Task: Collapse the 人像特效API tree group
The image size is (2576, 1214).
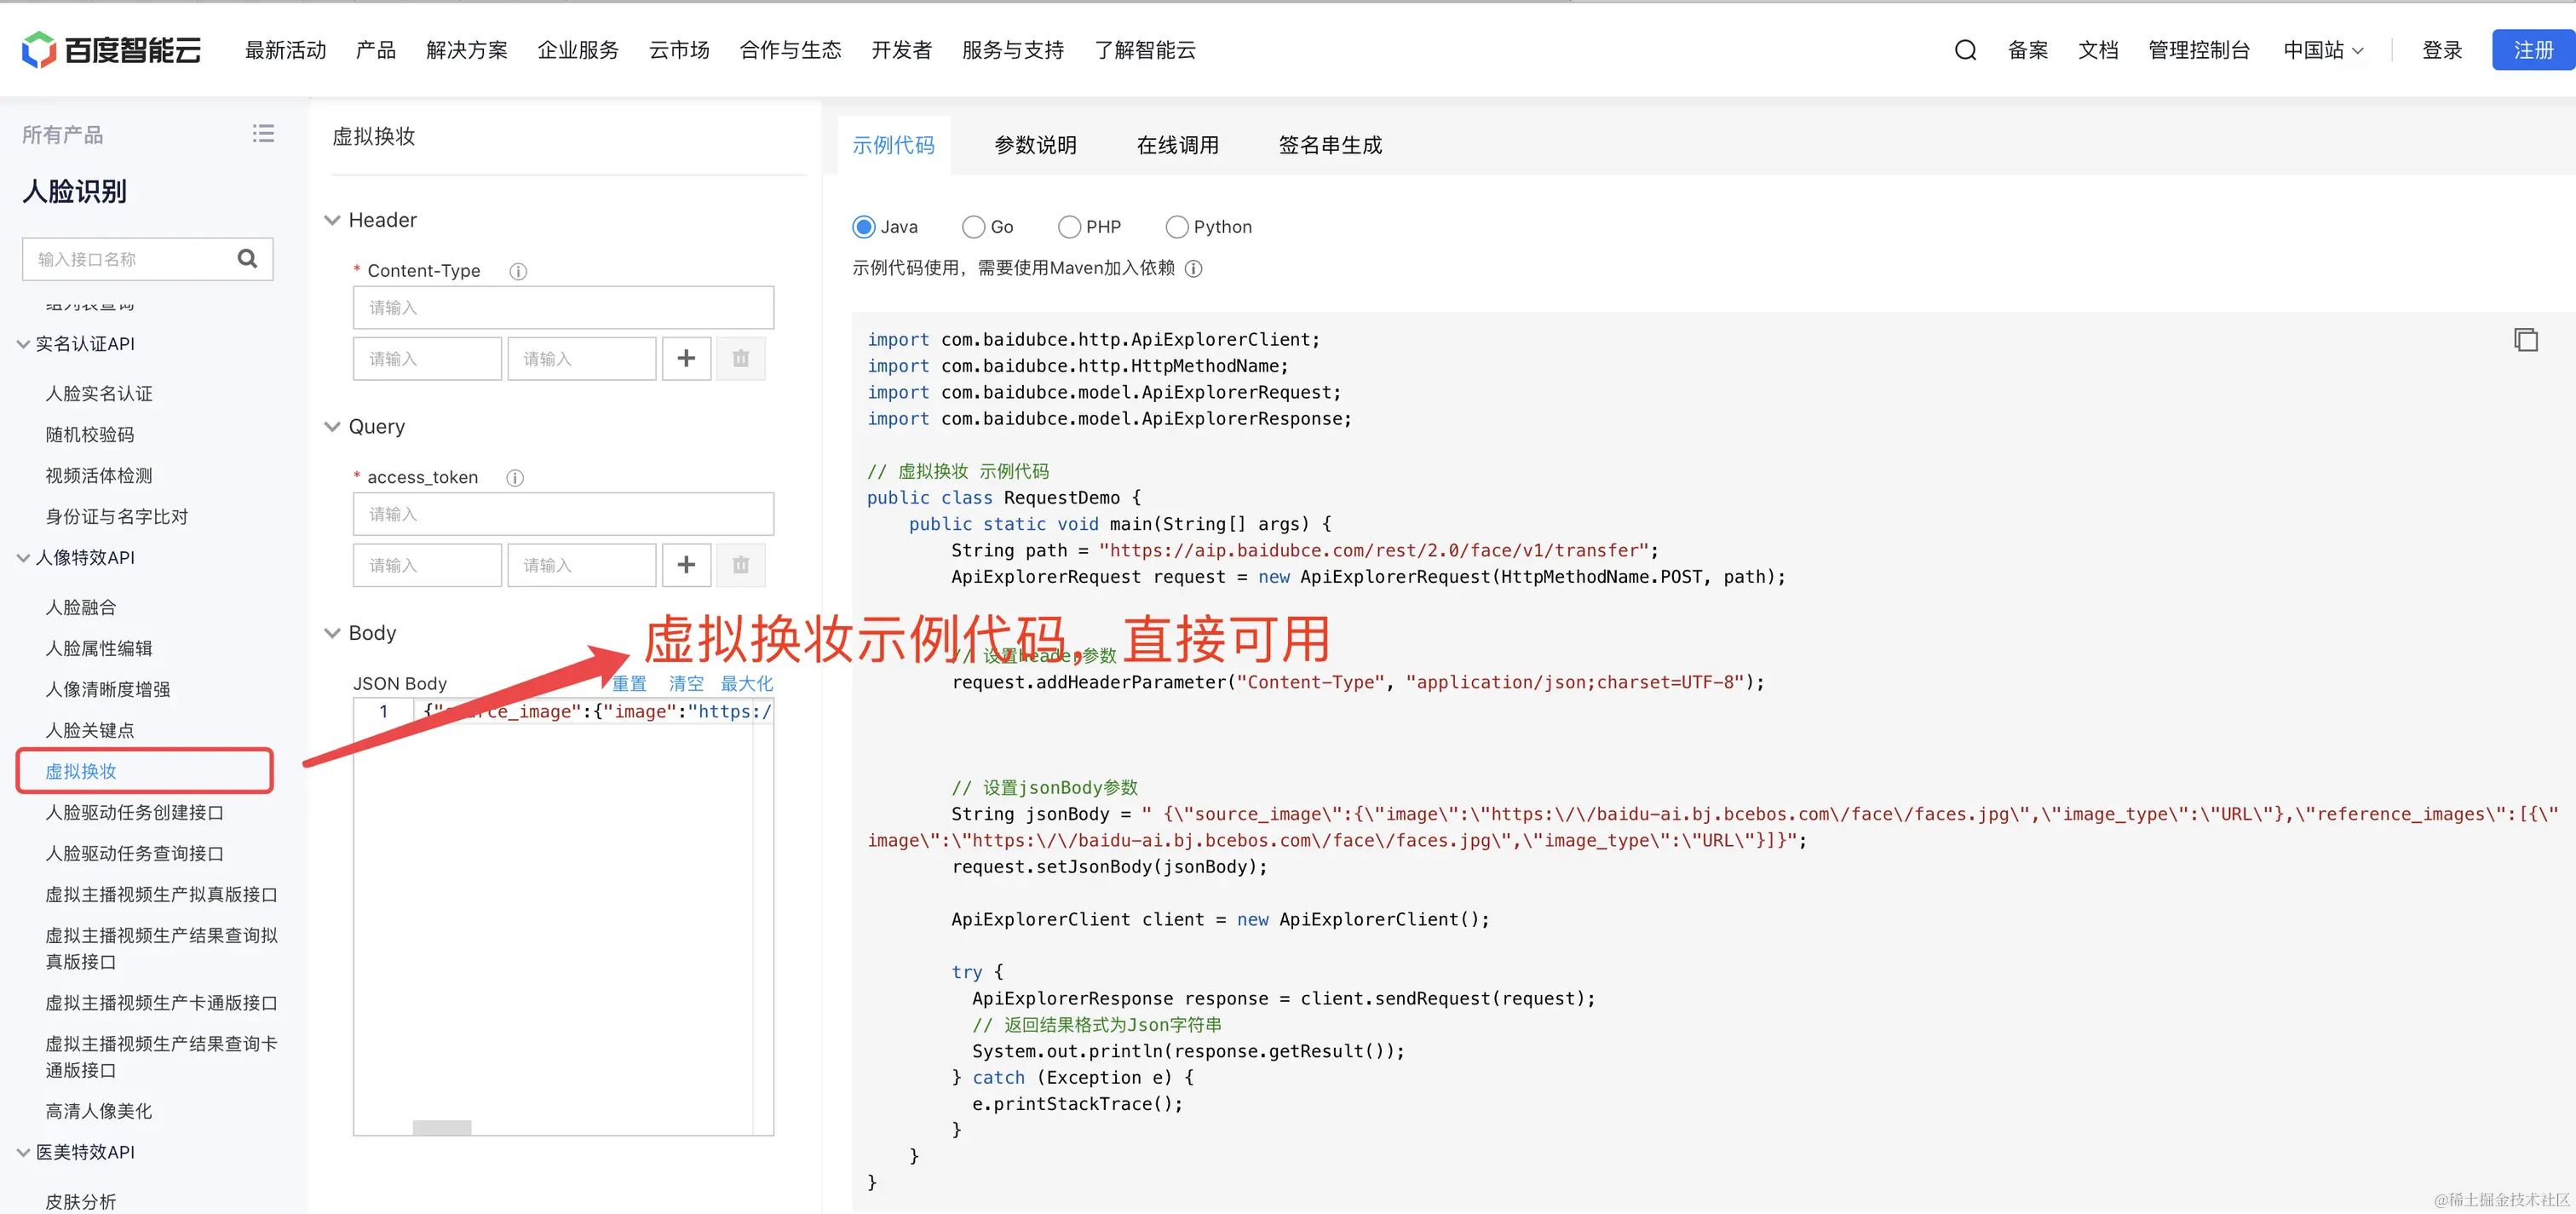Action: tap(23, 558)
